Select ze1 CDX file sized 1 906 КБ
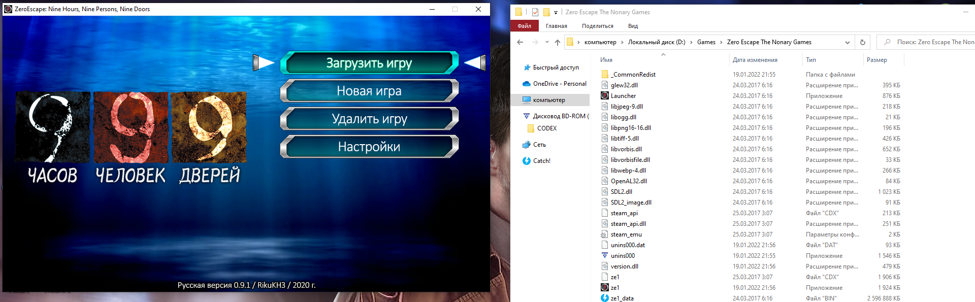Image resolution: width=975 pixels, height=302 pixels. (x=615, y=277)
